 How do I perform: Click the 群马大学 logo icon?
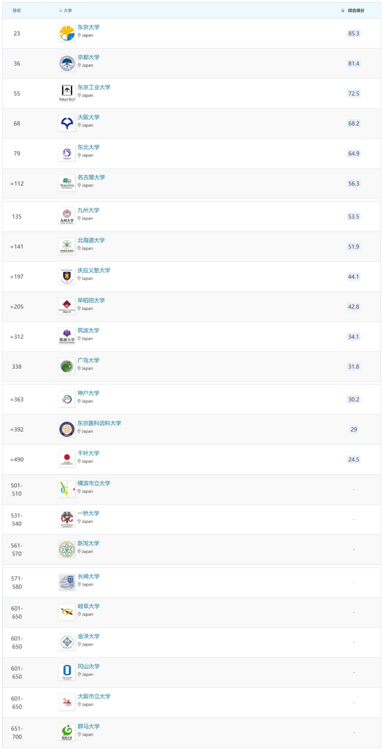67,733
